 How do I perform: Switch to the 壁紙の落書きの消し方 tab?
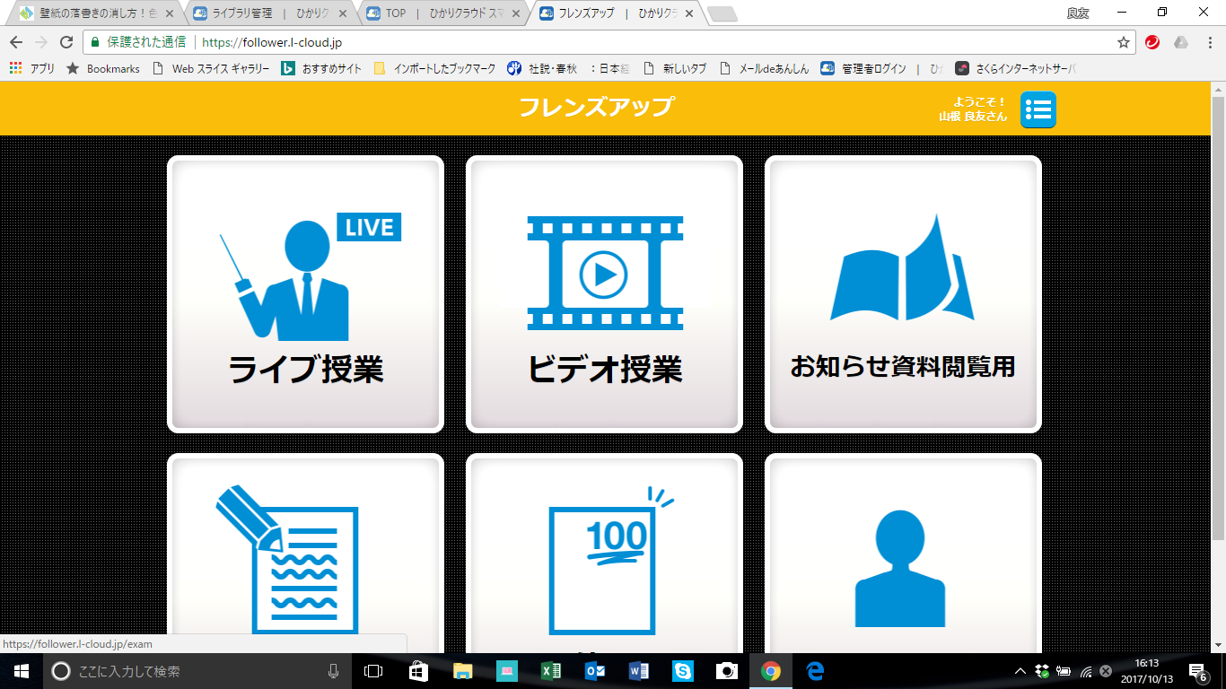[94, 13]
